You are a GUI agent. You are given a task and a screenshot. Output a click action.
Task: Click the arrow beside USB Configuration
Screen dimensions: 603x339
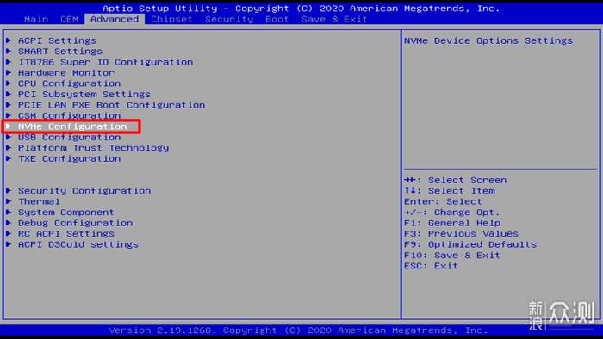click(x=9, y=137)
